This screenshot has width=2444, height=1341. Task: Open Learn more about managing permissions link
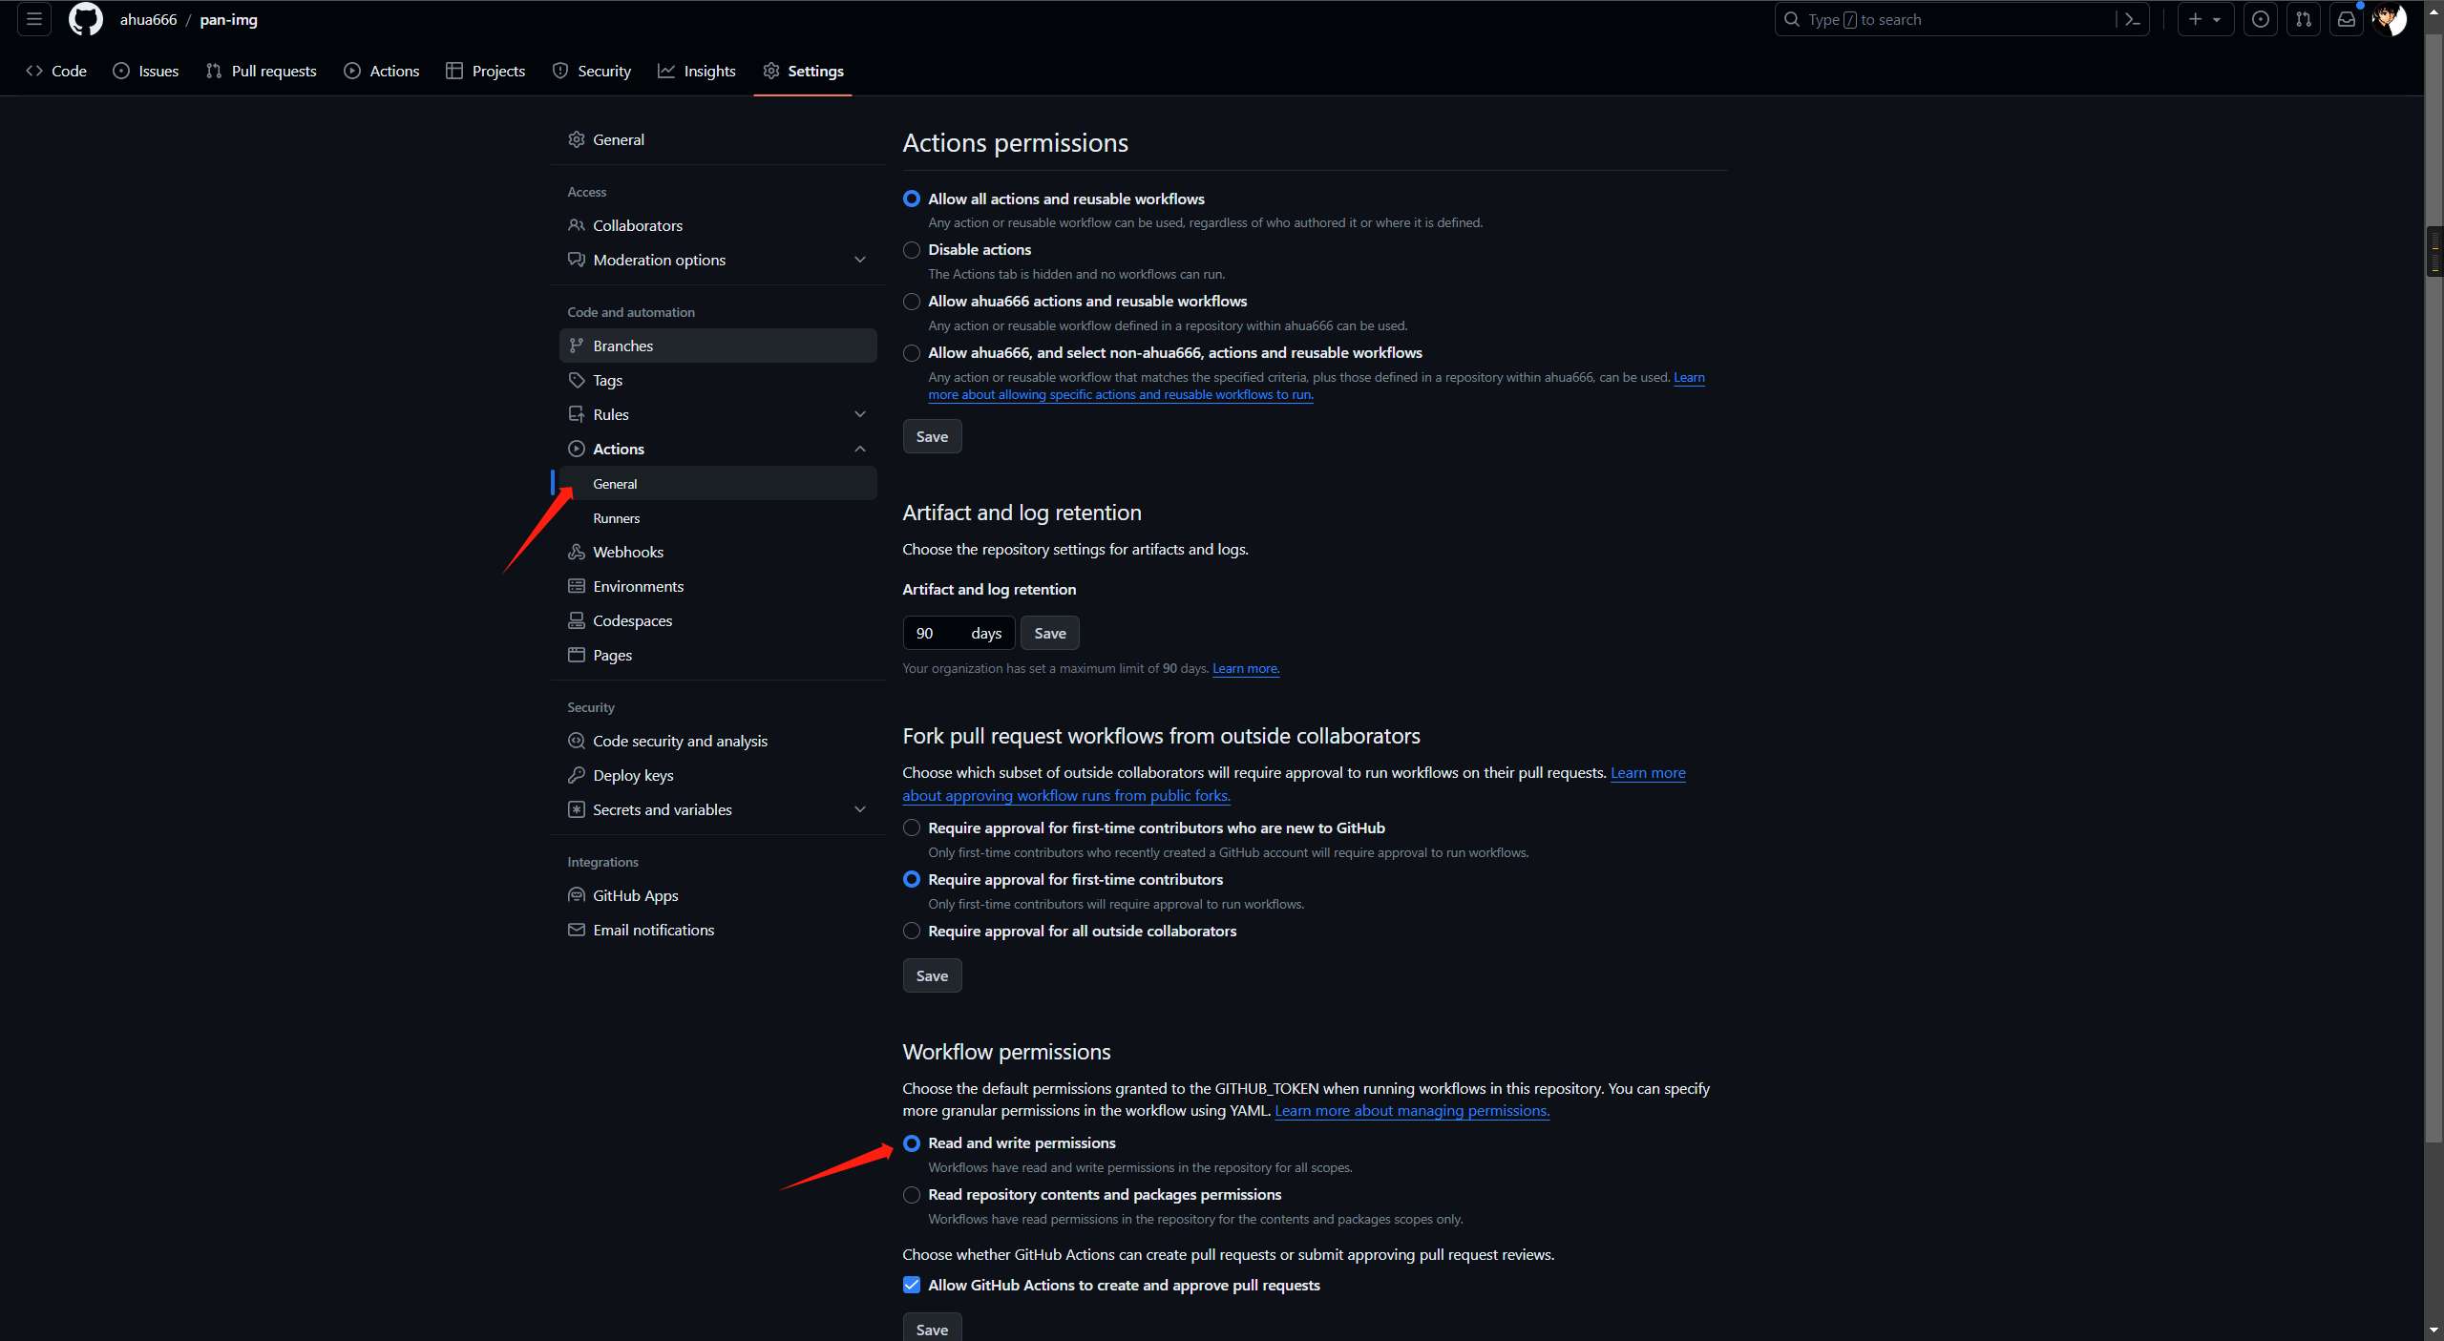pyautogui.click(x=1411, y=1111)
